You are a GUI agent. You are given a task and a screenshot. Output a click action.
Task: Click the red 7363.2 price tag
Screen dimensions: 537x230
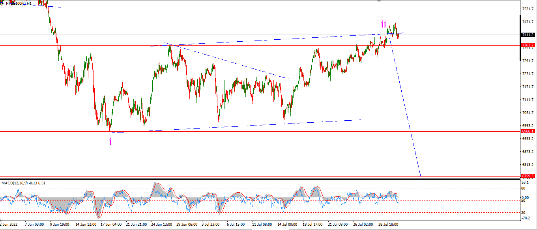tap(528, 45)
